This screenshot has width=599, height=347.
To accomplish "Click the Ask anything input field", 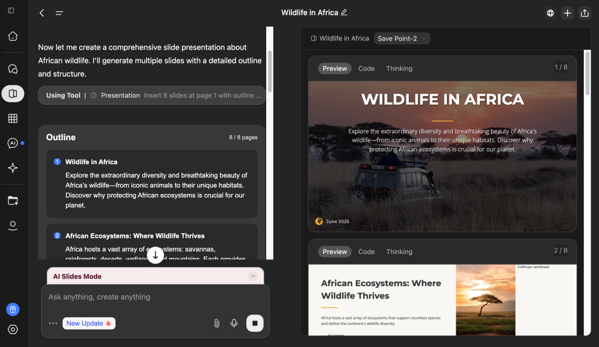I will coord(155,297).
